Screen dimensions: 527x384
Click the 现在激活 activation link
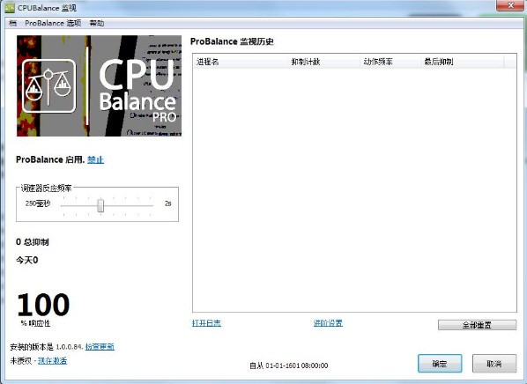[52, 361]
